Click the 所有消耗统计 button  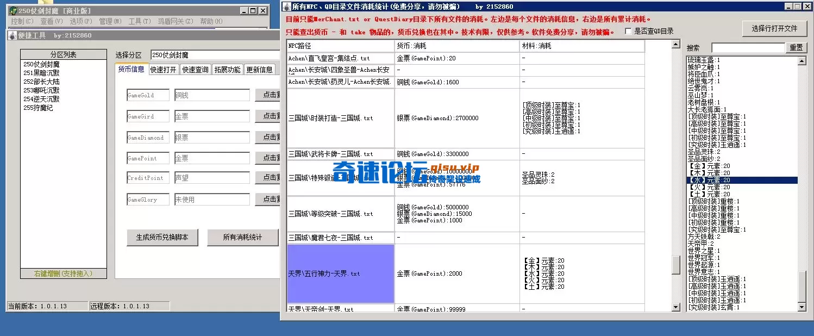243,238
